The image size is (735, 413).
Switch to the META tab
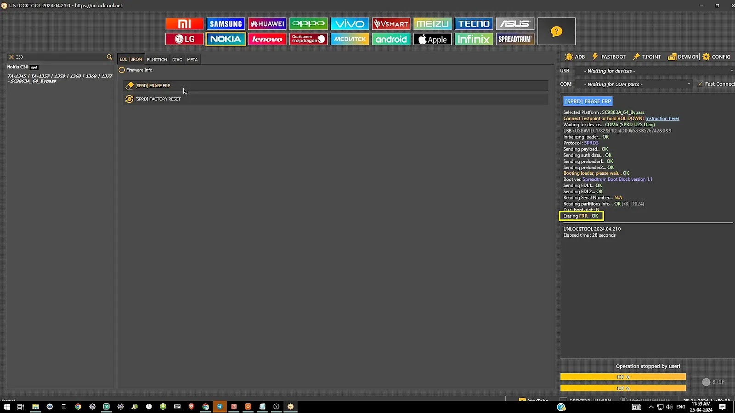coord(192,60)
